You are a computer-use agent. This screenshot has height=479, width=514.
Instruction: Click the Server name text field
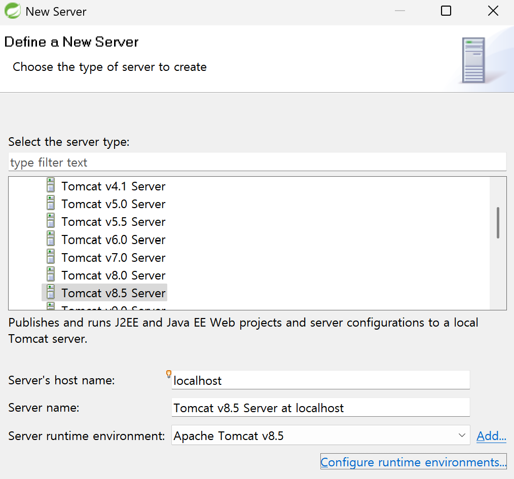[x=320, y=408]
